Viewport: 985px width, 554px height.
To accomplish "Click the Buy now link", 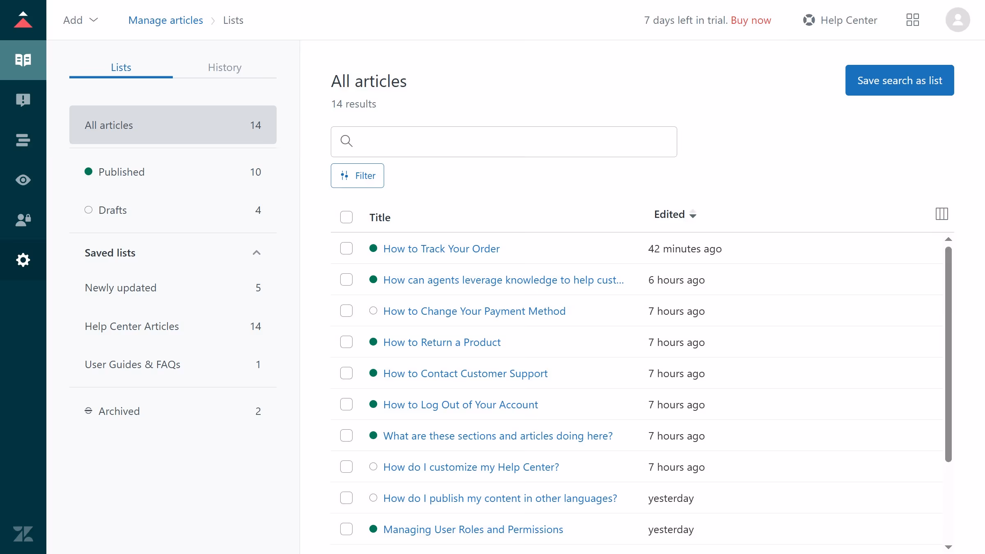I will (x=751, y=20).
